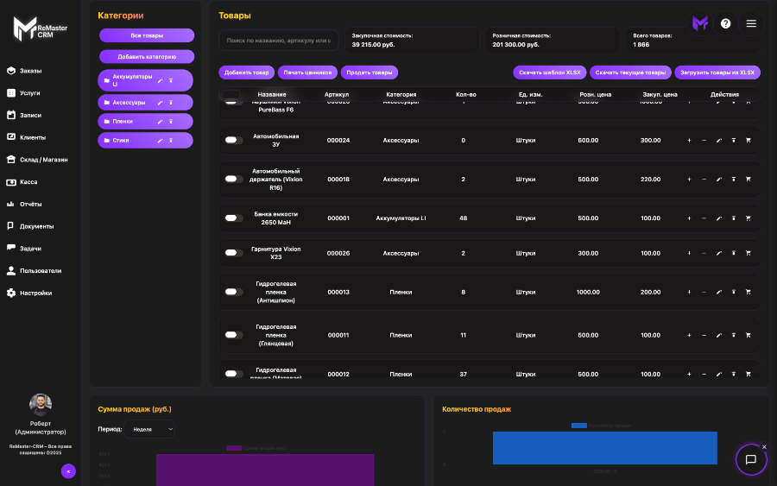Open Касса from the sidebar menu
Image resolution: width=777 pixels, height=486 pixels.
pos(28,182)
